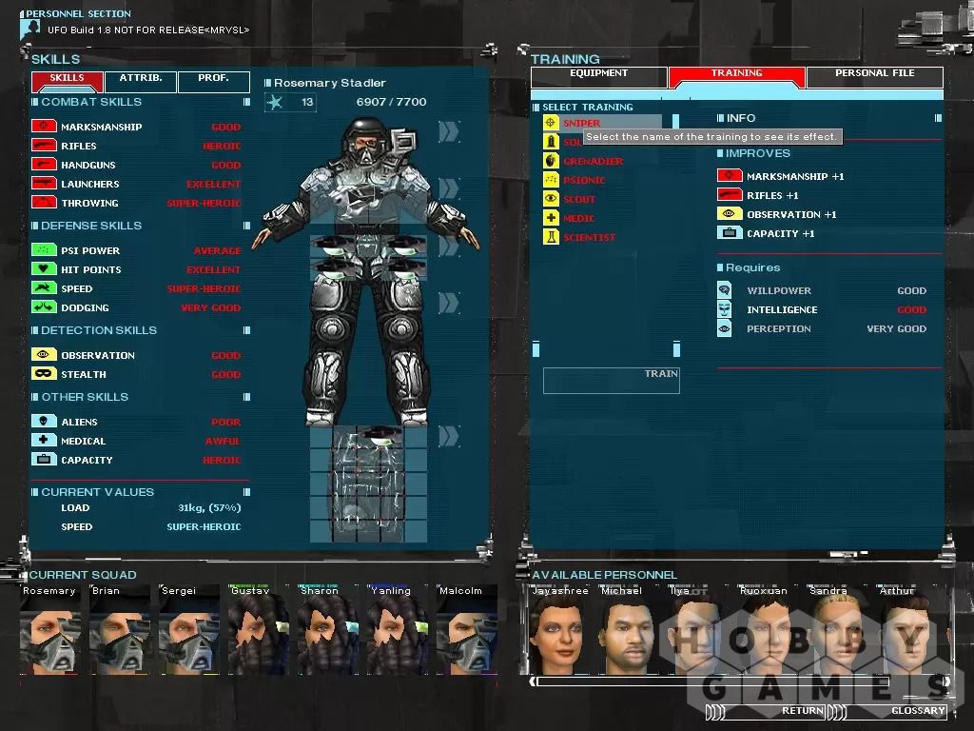
Task: Click the Willpower requirement icon
Action: (x=724, y=290)
